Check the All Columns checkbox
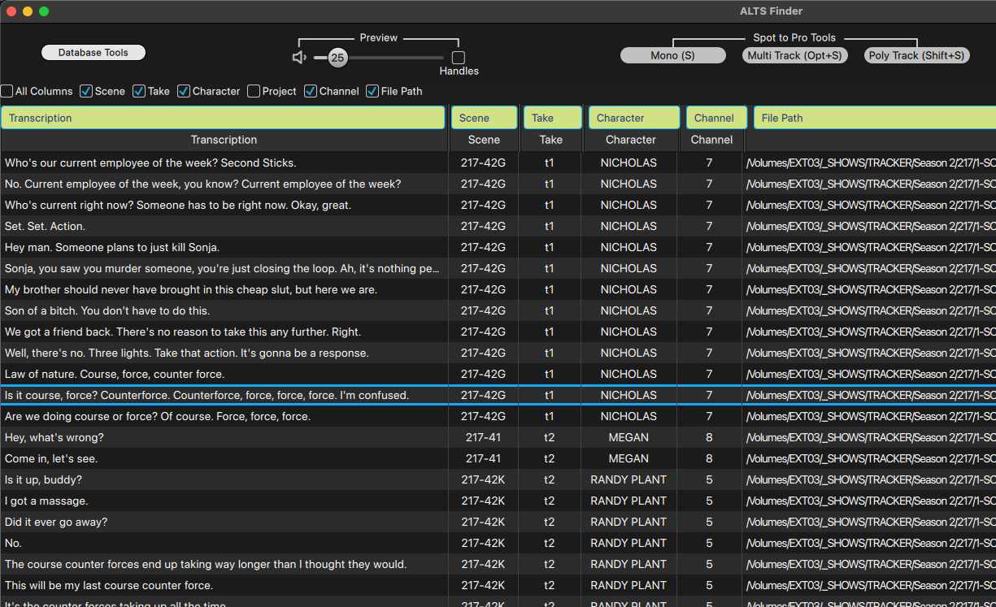 click(x=7, y=91)
